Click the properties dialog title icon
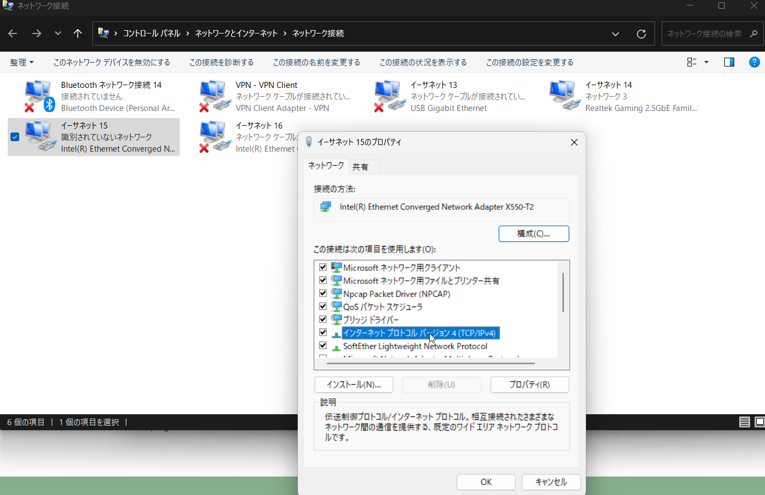The image size is (765, 495). tap(309, 142)
